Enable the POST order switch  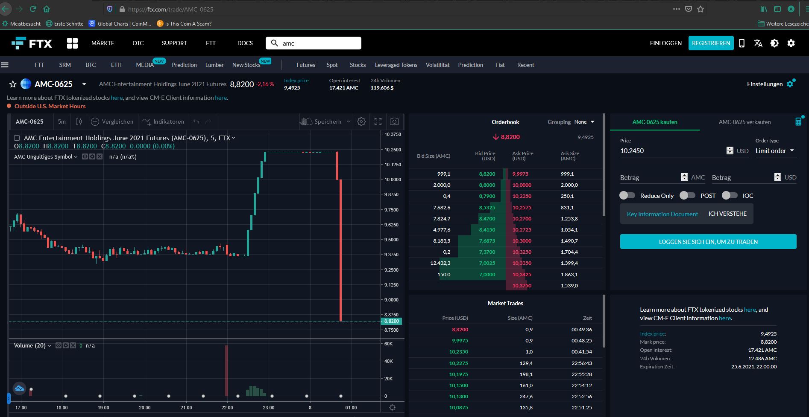pos(687,195)
